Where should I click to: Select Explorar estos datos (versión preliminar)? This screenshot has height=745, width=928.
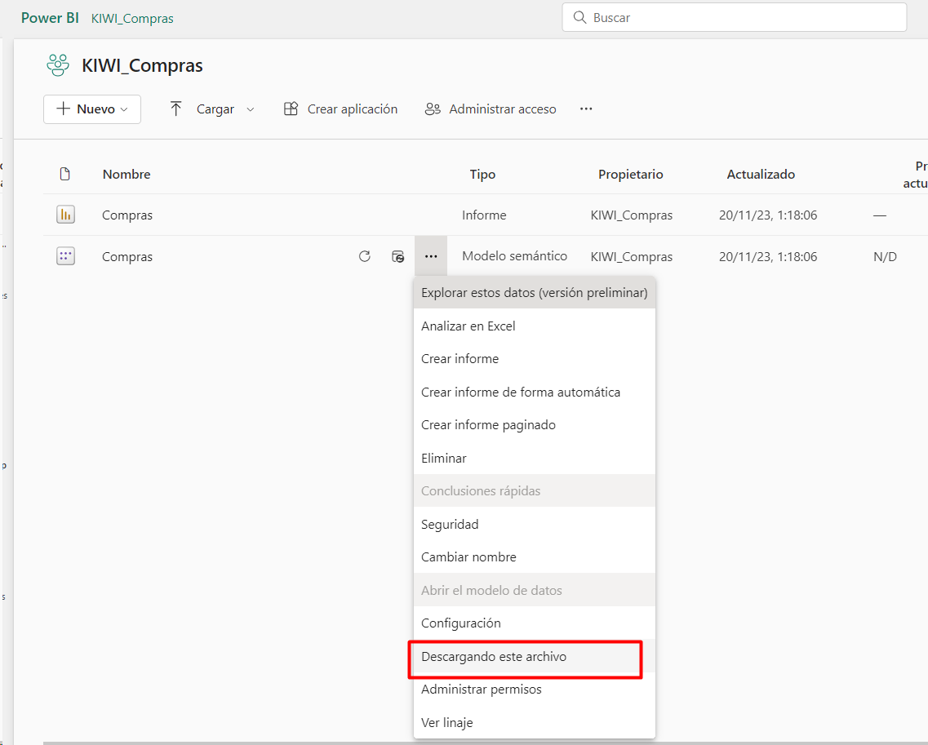click(x=535, y=293)
